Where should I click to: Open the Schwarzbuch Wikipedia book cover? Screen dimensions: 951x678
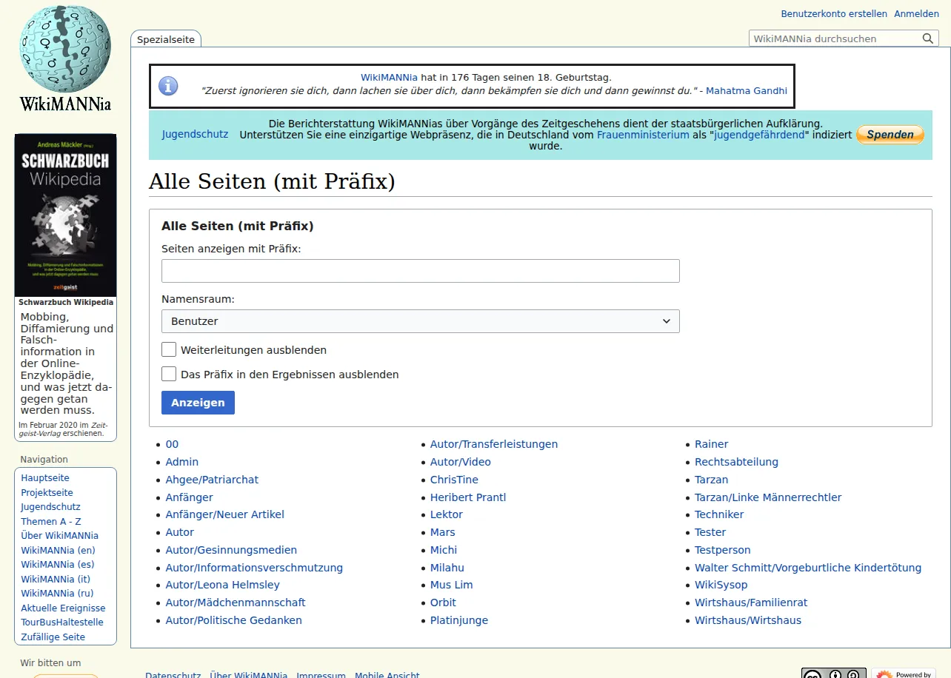(x=65, y=215)
